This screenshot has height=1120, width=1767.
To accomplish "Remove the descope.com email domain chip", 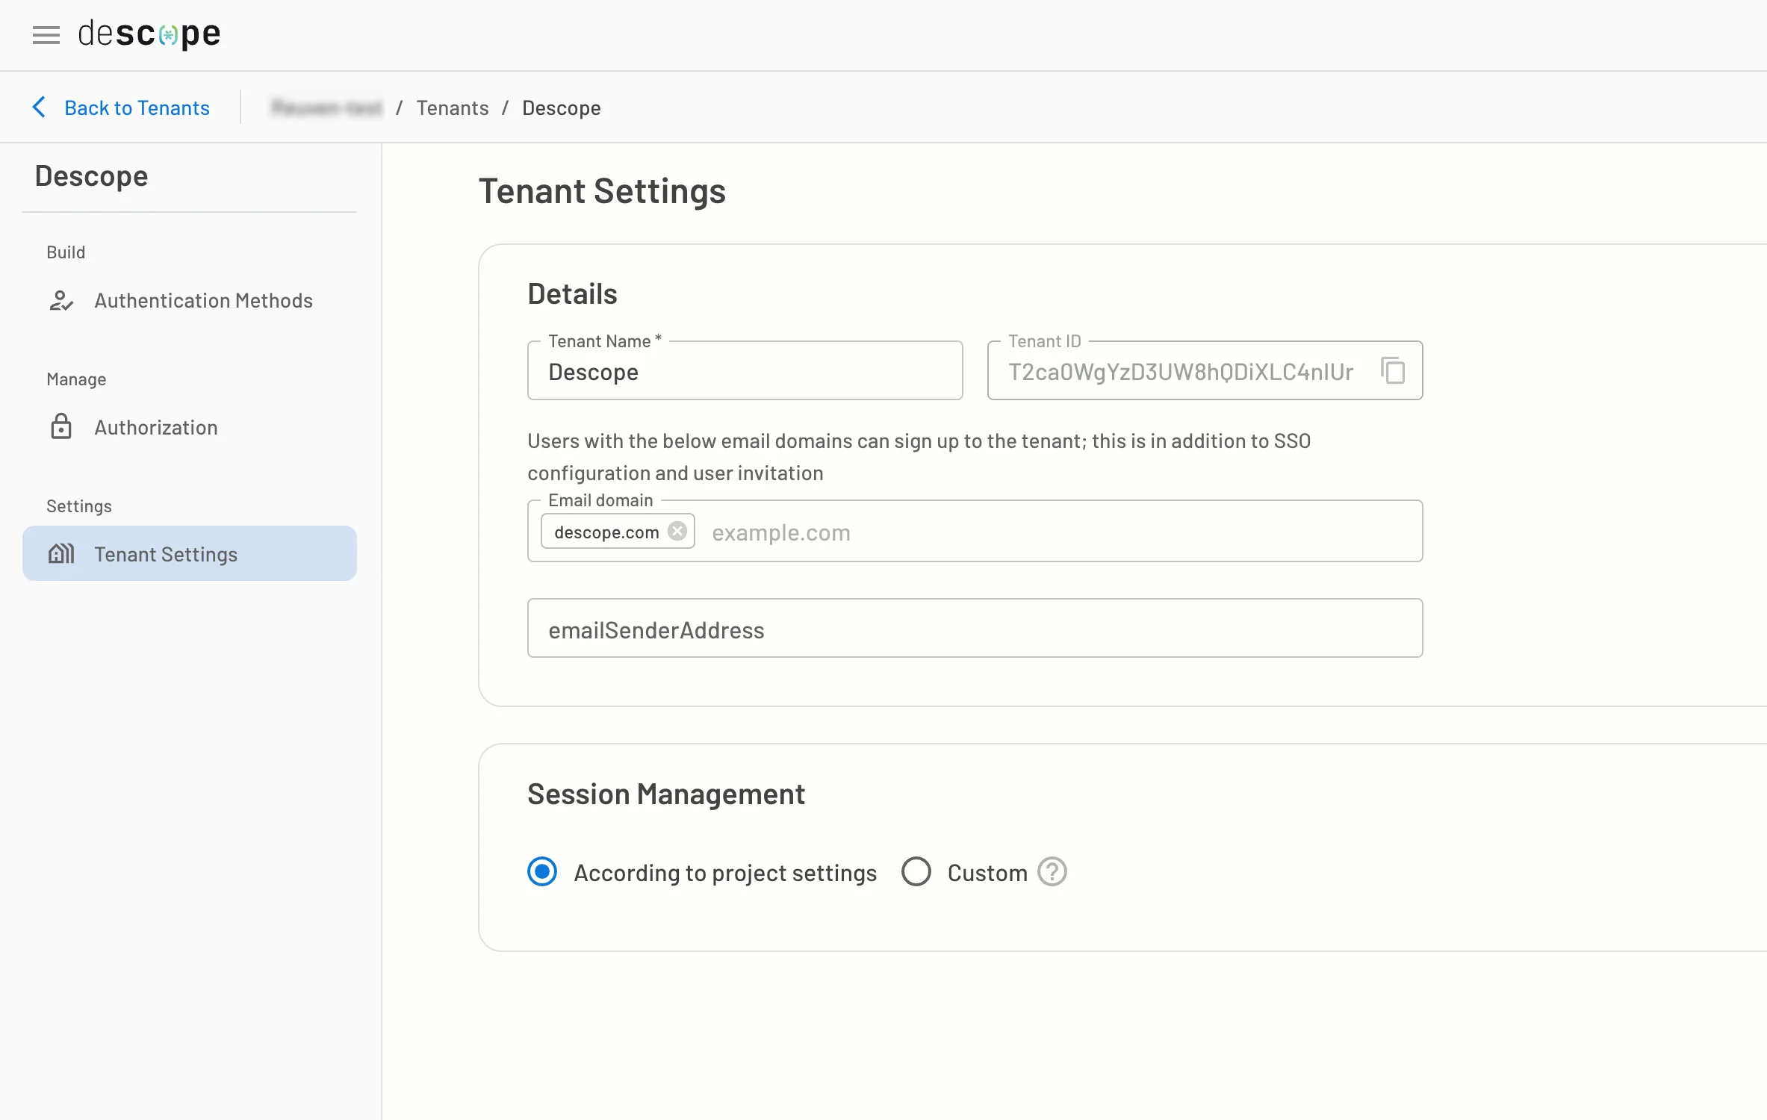I will point(677,531).
